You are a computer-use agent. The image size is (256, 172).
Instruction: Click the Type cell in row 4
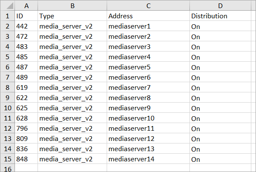[72, 47]
